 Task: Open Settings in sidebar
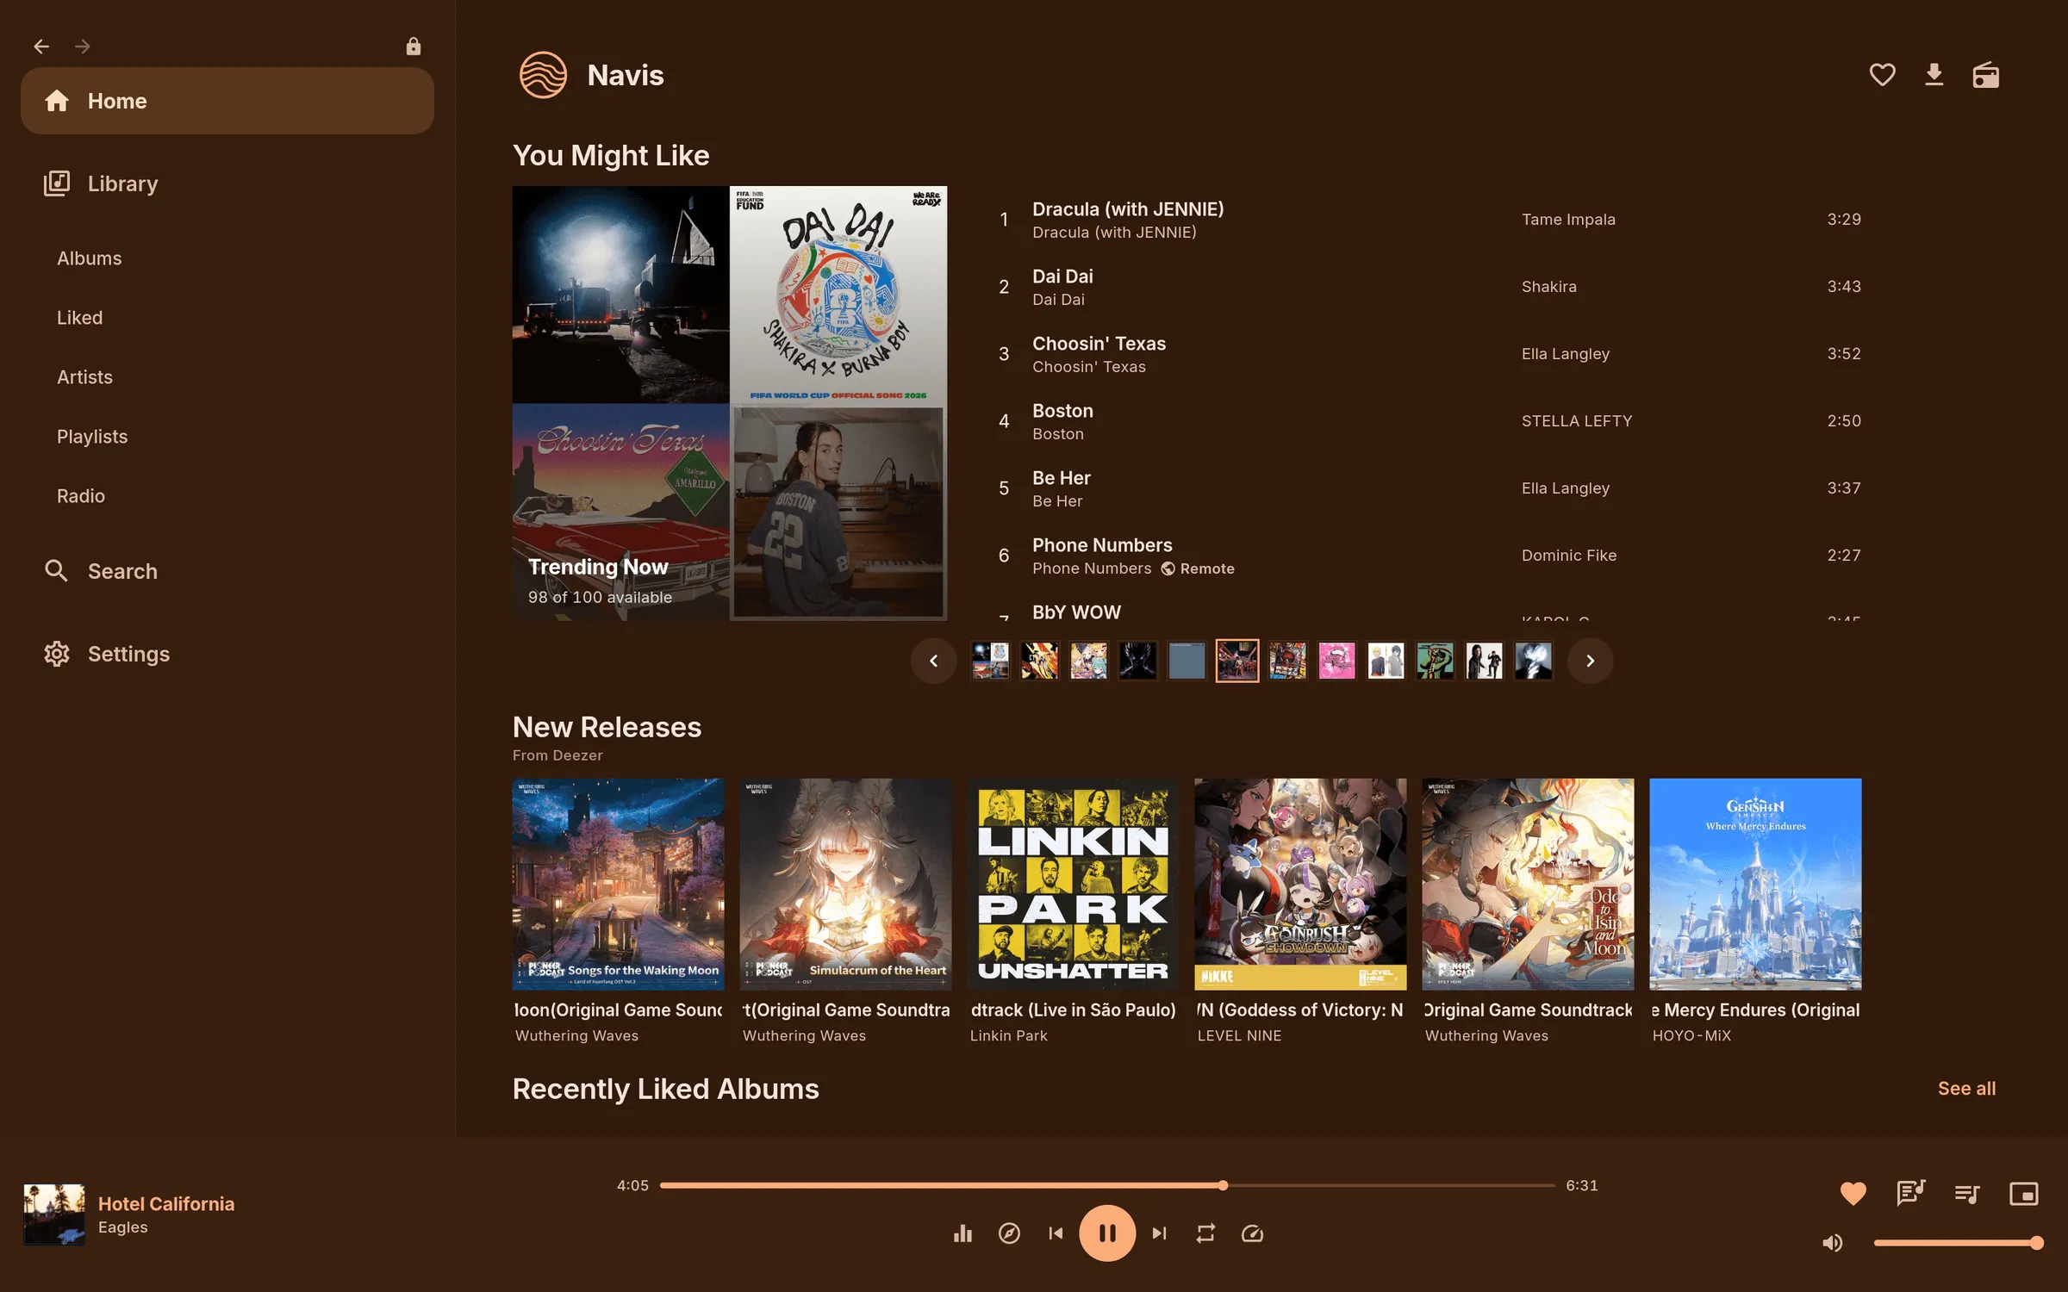point(227,654)
